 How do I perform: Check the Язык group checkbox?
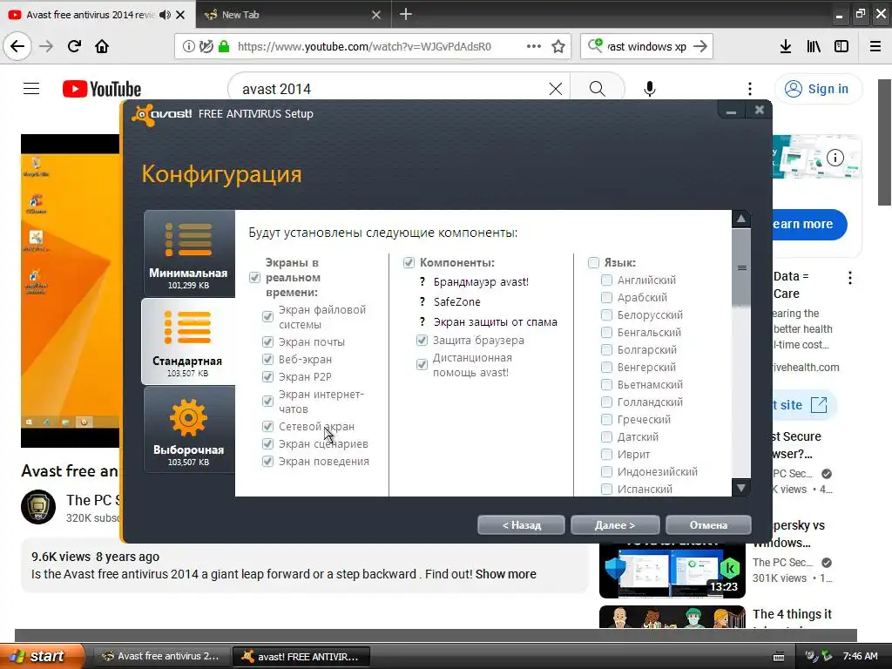point(593,262)
